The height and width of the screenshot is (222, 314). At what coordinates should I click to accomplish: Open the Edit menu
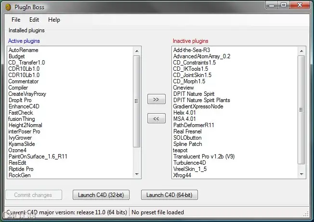pyautogui.click(x=34, y=20)
